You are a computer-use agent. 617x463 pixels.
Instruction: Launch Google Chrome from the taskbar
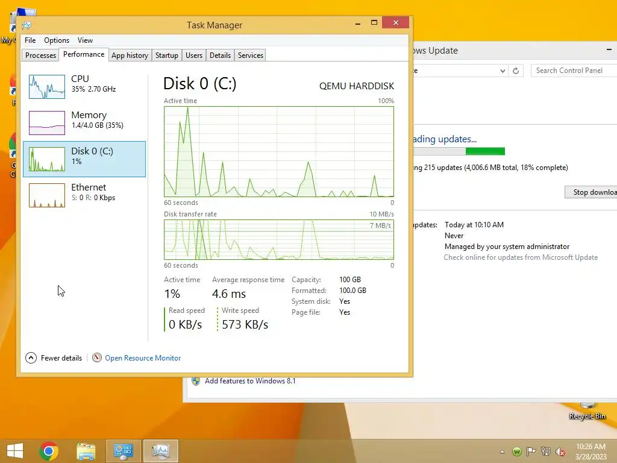(x=49, y=451)
